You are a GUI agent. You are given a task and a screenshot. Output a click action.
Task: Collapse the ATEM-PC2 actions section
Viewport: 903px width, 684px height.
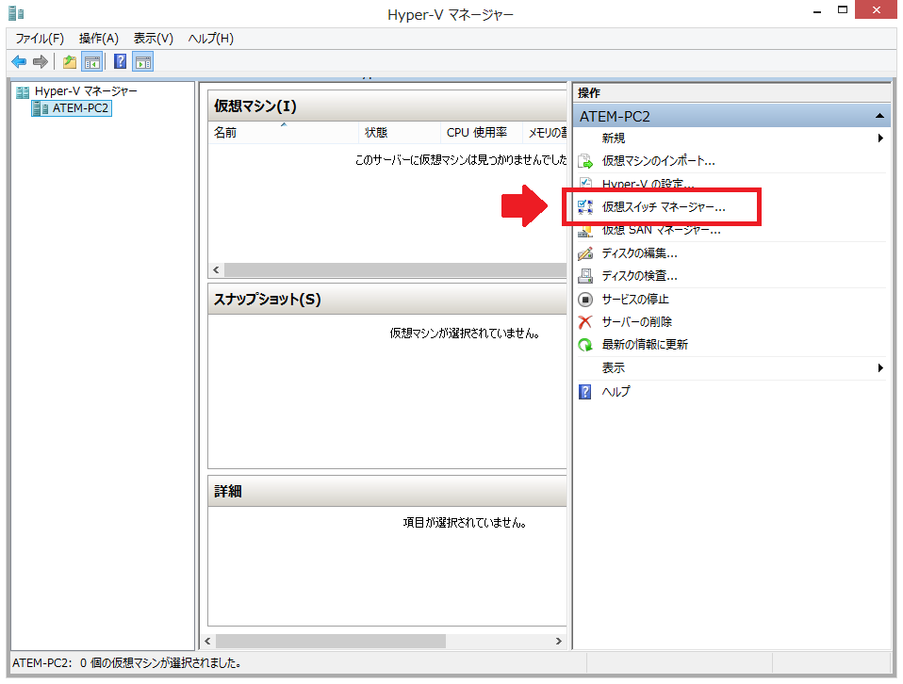(x=879, y=116)
